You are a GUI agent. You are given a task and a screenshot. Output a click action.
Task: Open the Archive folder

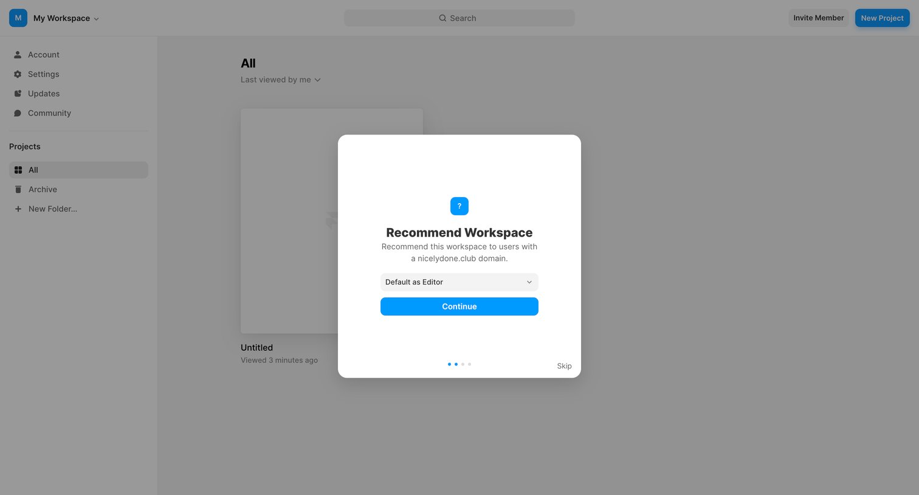pos(78,190)
